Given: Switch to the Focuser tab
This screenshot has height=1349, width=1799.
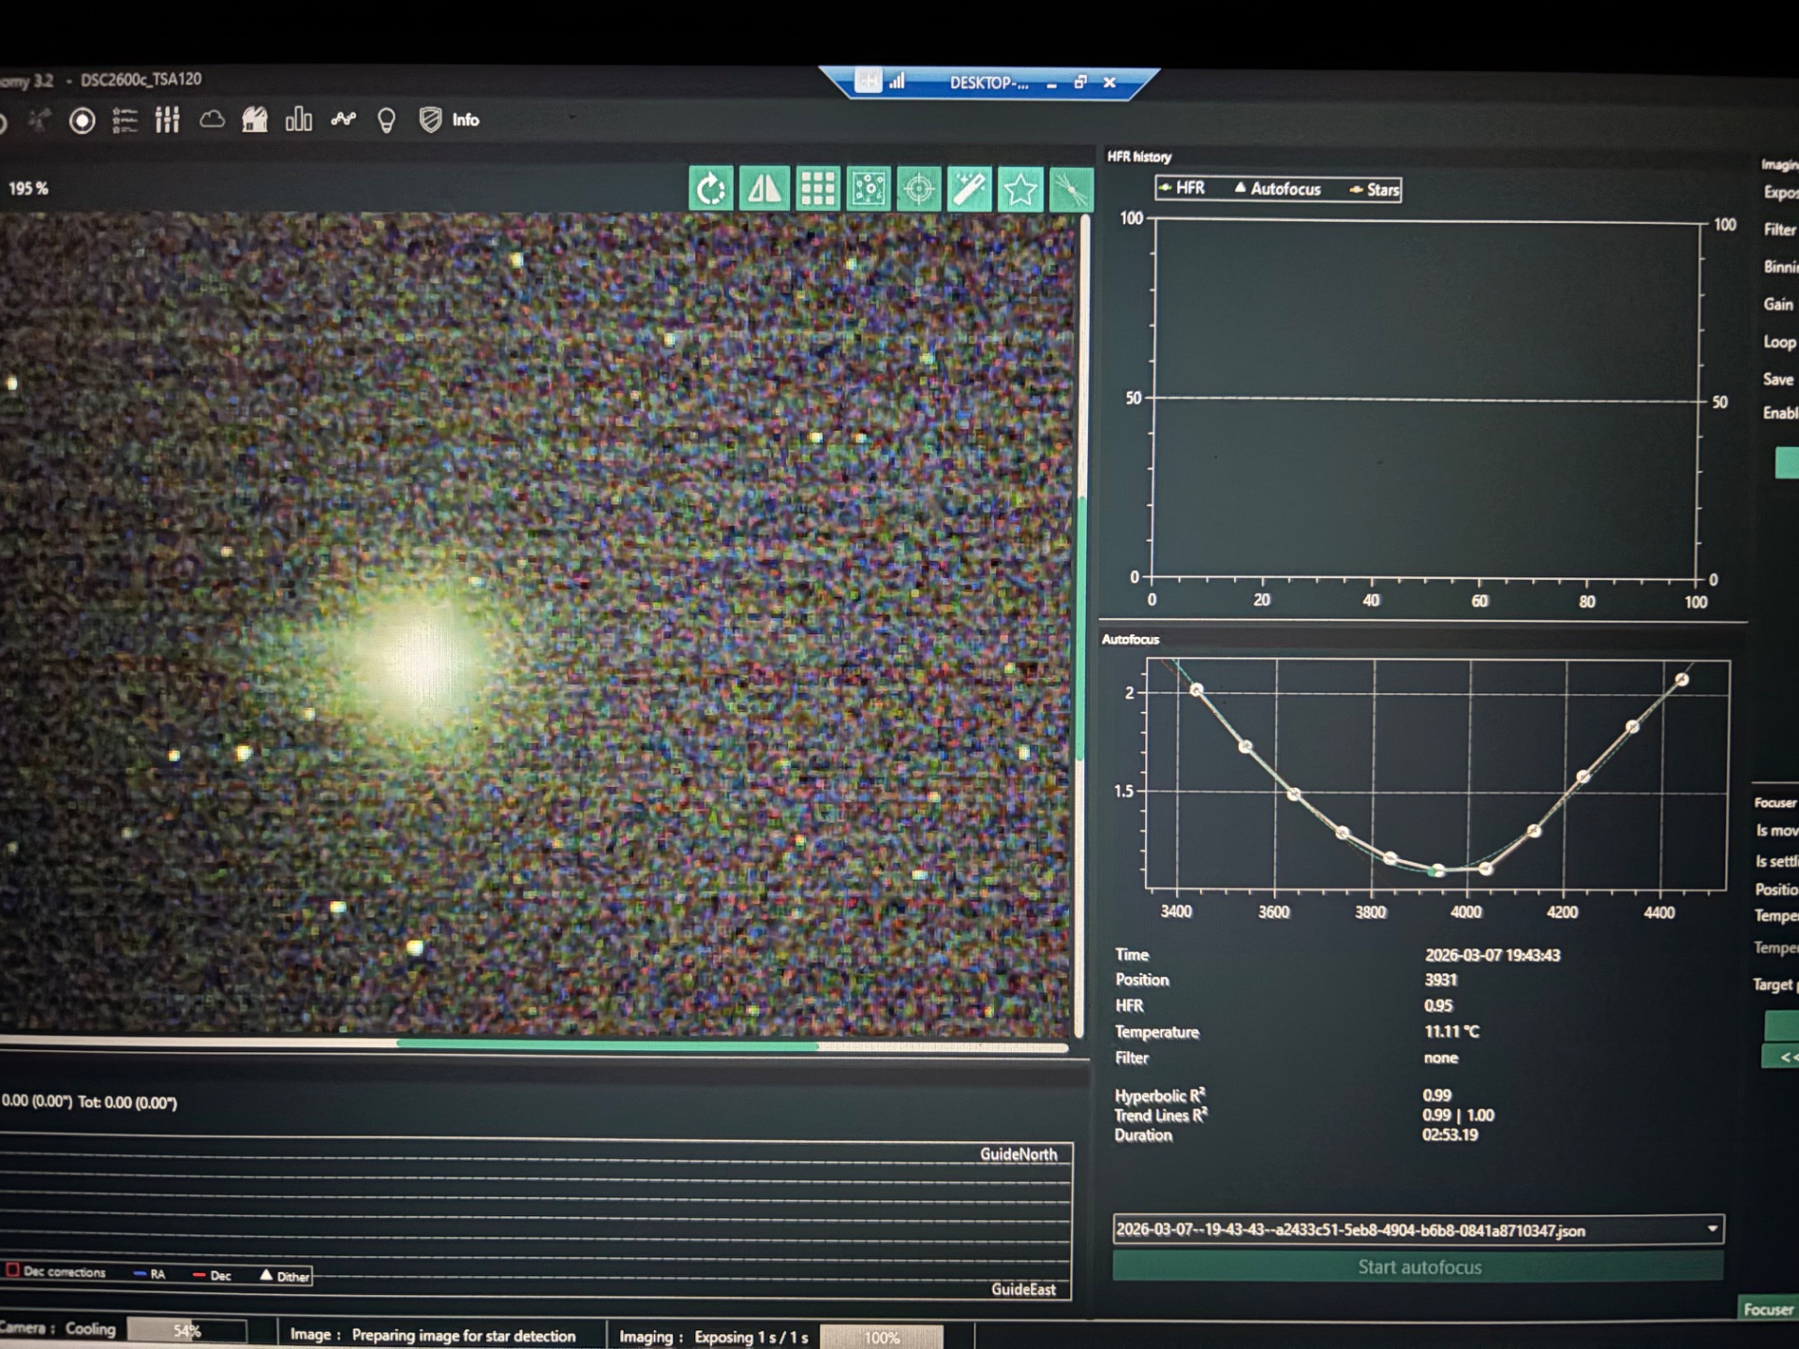Looking at the screenshot, I should click(1768, 1310).
